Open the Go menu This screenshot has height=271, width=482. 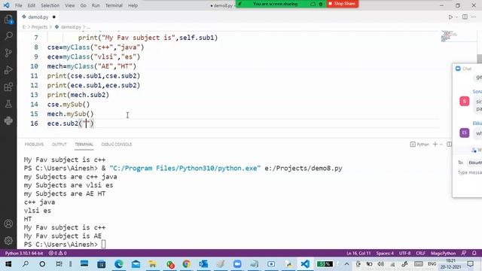pyautogui.click(x=84, y=5)
